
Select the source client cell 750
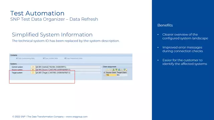tap(111, 75)
